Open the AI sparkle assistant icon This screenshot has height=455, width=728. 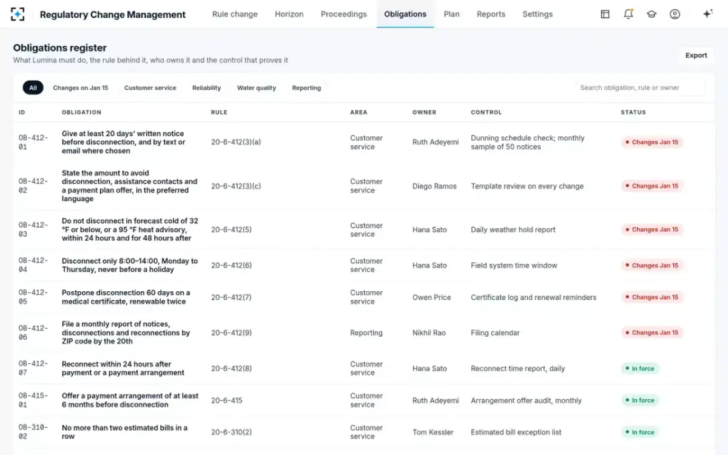pyautogui.click(x=707, y=14)
